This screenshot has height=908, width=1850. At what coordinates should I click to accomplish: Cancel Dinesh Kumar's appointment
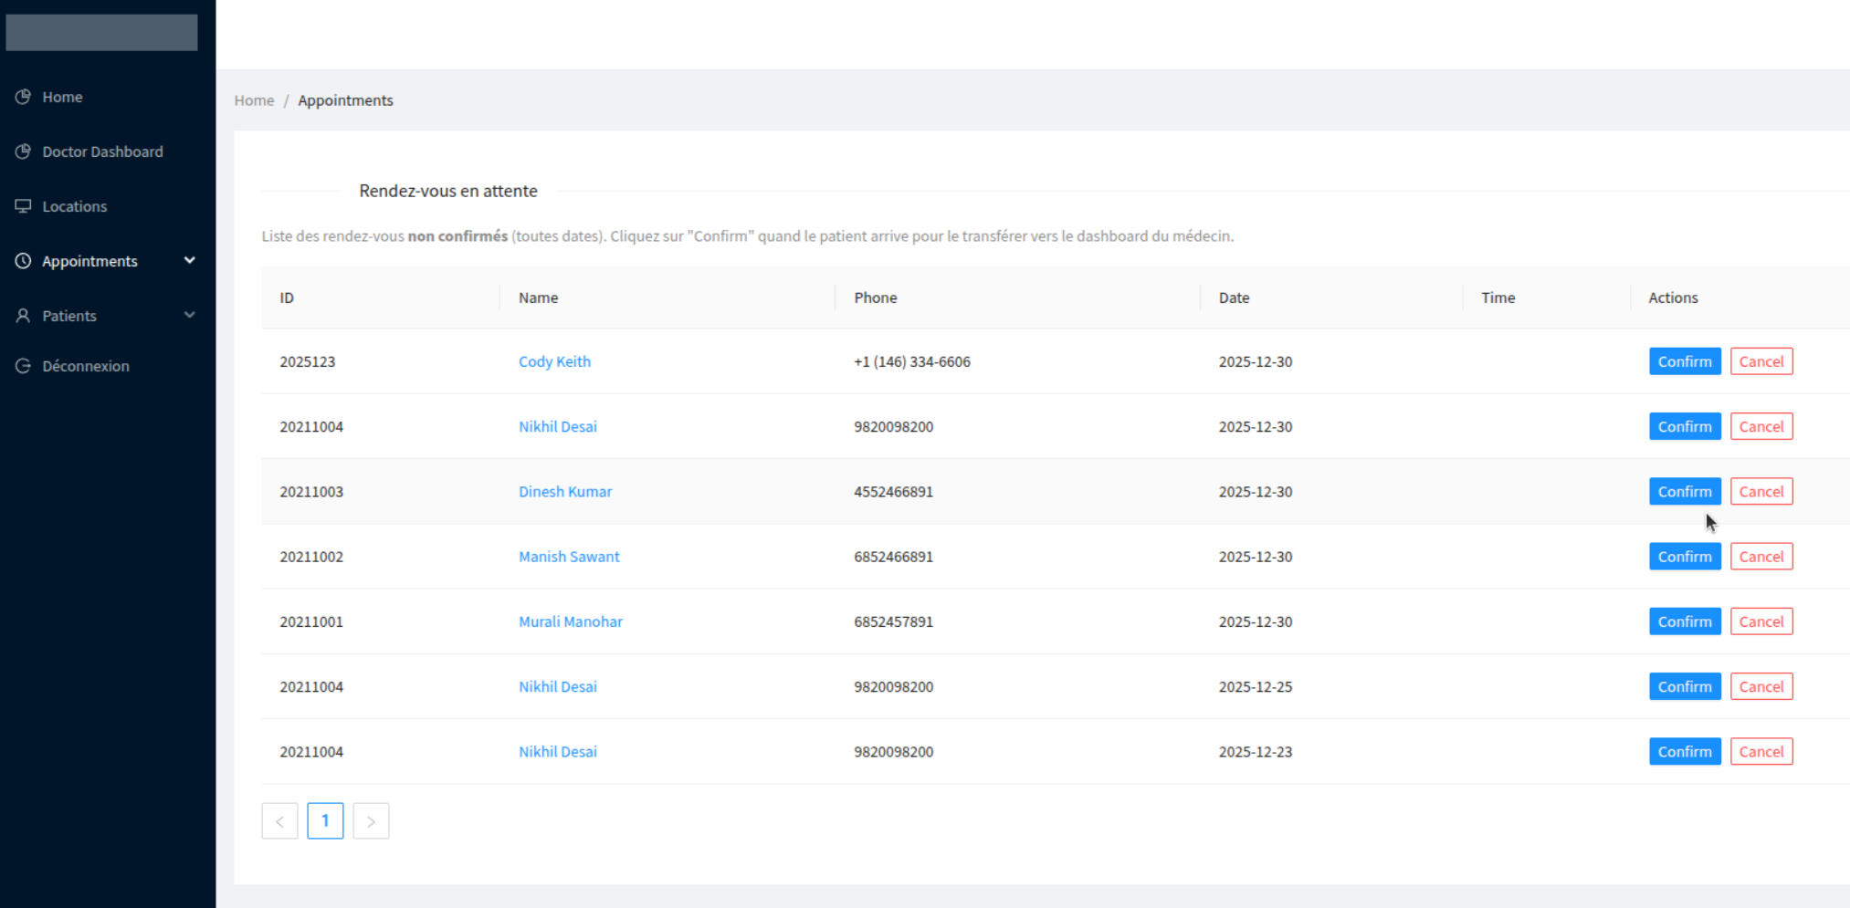(1761, 492)
